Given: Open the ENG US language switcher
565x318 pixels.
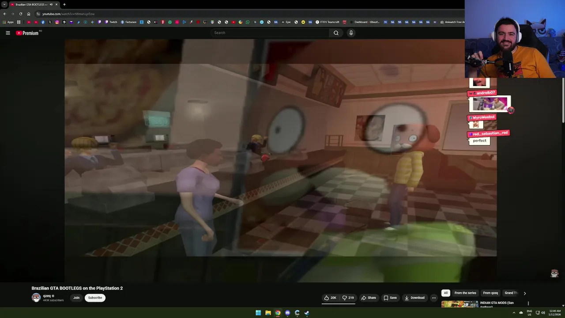Looking at the screenshot, I should pos(529,313).
